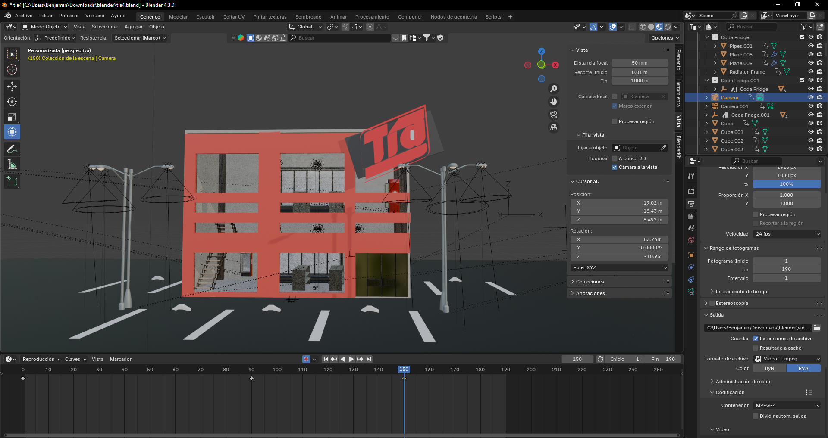Click the auto keying record button

point(306,359)
